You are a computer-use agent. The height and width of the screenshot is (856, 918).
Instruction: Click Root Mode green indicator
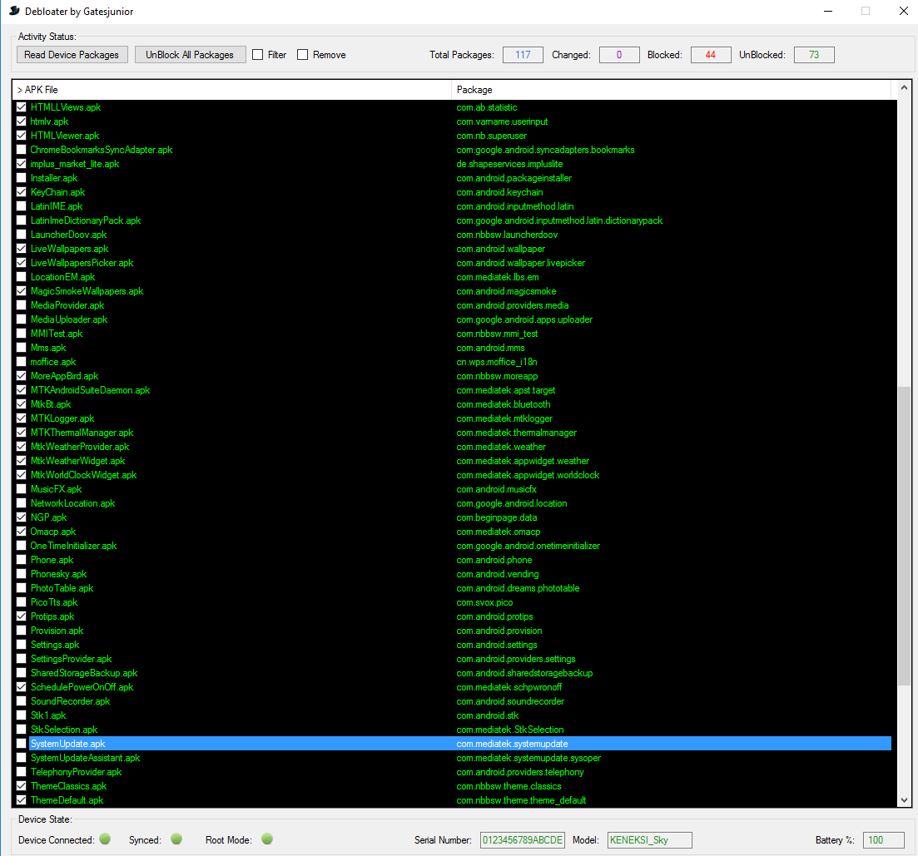(267, 839)
